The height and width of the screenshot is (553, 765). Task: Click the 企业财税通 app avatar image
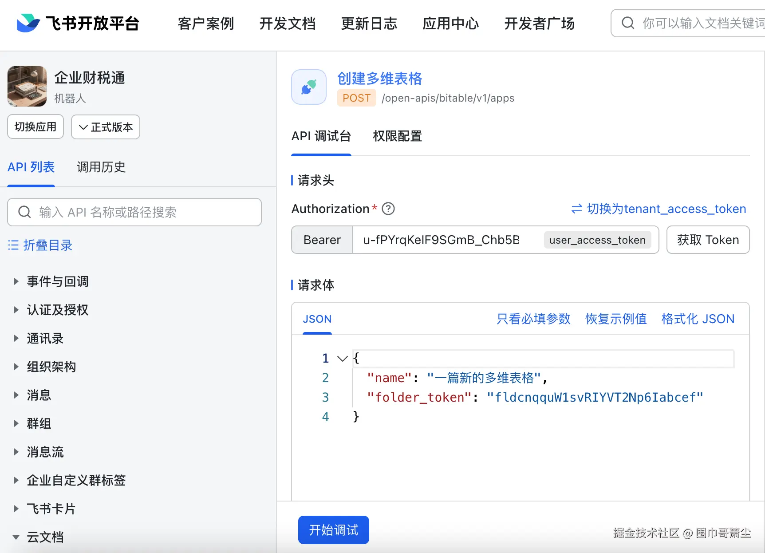[27, 87]
